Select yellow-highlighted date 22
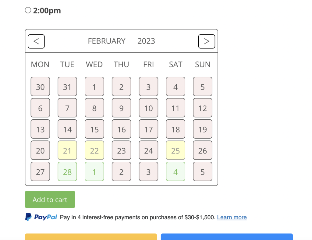 (94, 150)
